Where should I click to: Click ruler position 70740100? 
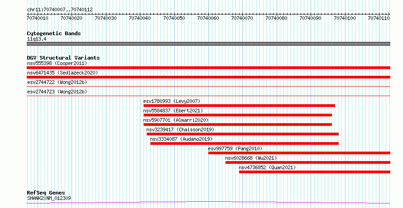point(345,18)
